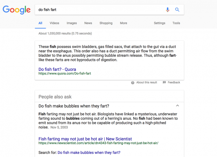Click the Feedback speech bubble icon
The image size is (217, 157).
coord(164,83)
